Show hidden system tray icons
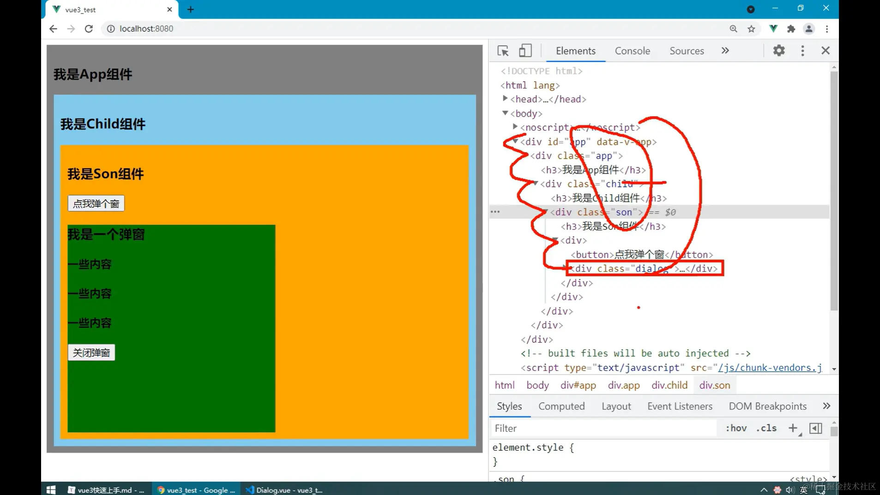 pyautogui.click(x=764, y=490)
